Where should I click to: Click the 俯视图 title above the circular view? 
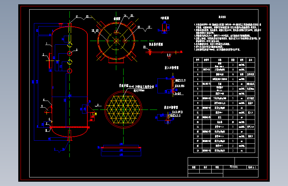click(117, 19)
